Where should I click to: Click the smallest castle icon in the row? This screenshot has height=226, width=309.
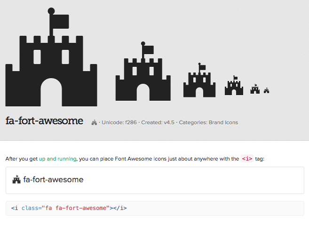(x=266, y=90)
